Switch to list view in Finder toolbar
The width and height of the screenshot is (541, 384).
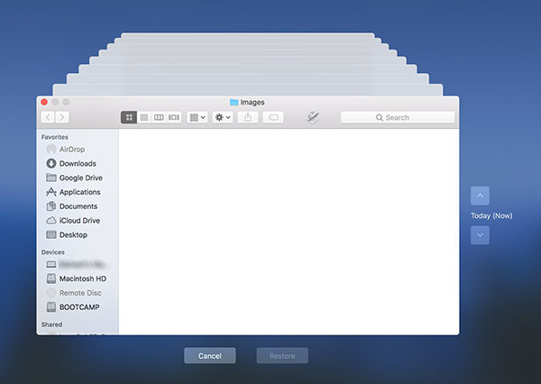[144, 117]
